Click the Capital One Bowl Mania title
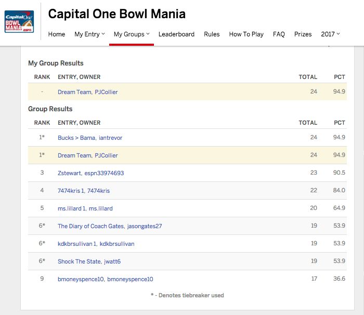 pos(116,14)
